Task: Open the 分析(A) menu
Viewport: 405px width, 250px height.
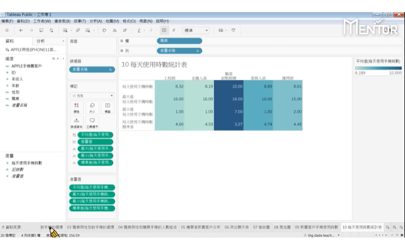Action: tap(95, 21)
